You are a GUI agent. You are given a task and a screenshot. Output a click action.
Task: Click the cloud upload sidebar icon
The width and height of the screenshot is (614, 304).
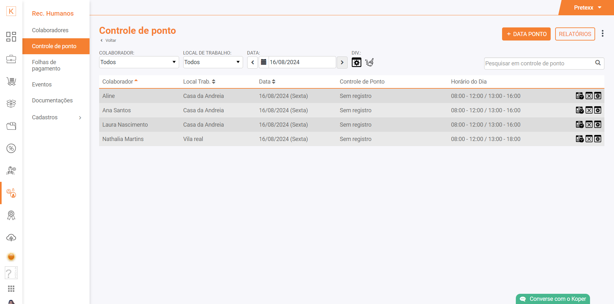coord(11,238)
